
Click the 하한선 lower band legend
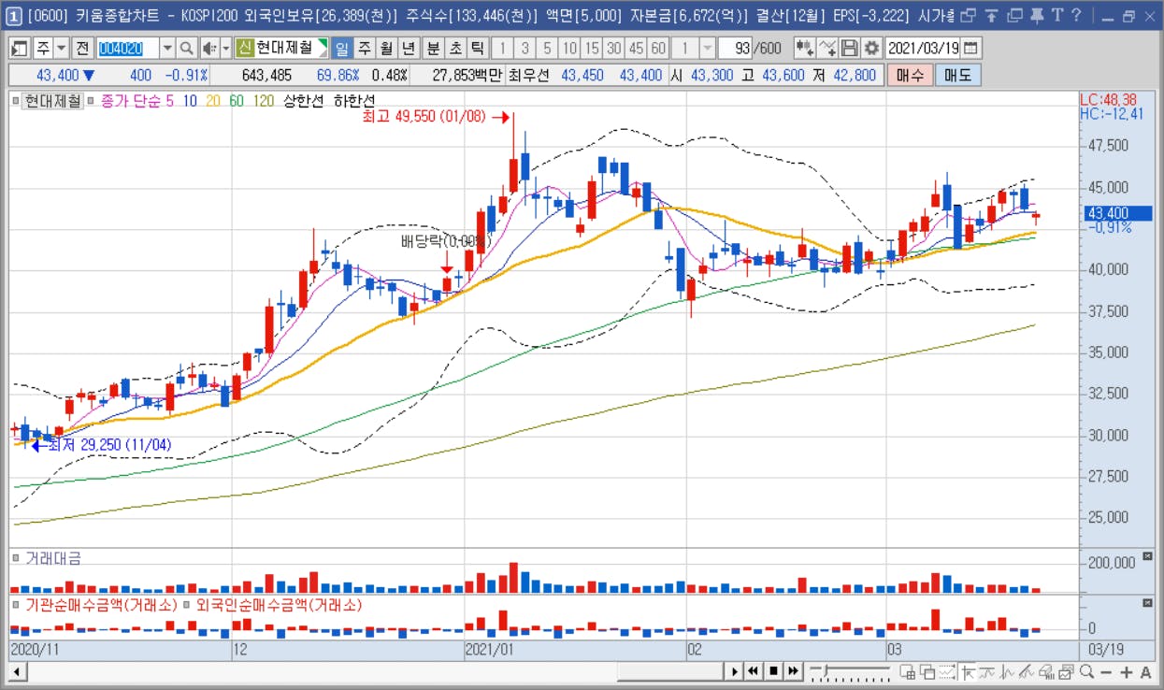(353, 101)
